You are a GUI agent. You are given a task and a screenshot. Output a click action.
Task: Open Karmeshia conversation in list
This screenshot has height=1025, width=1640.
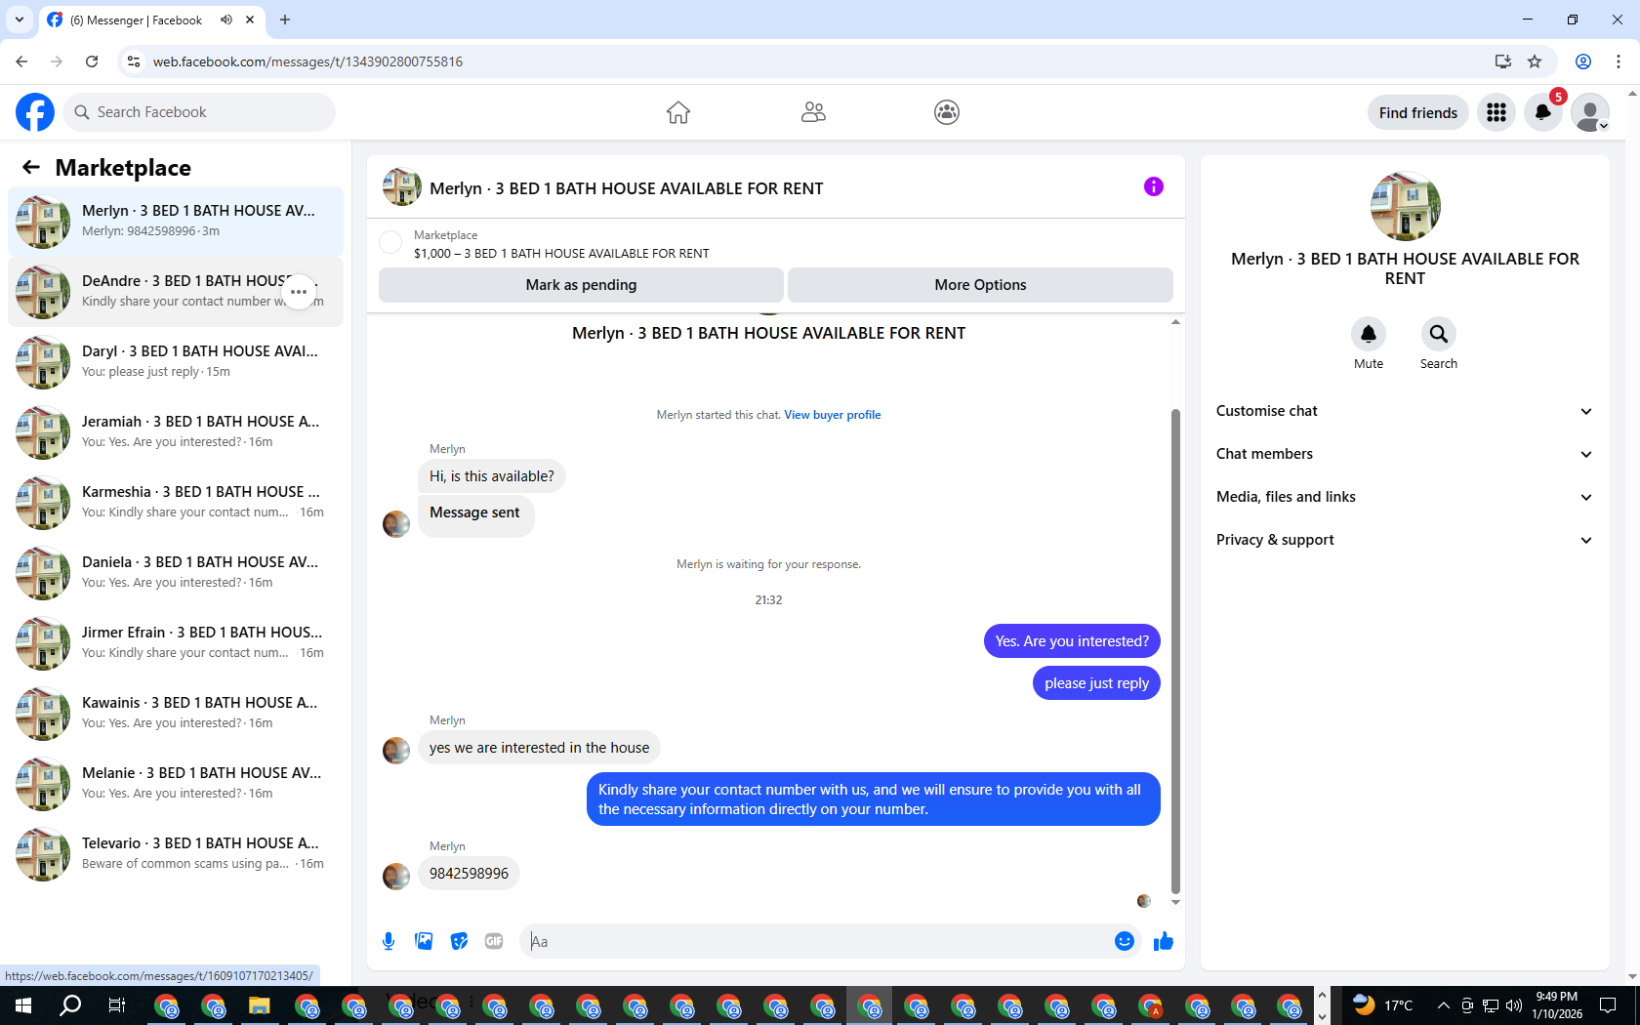click(176, 502)
